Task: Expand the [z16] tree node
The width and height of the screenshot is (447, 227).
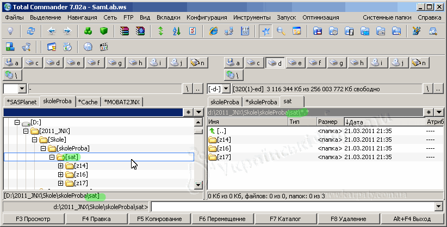Action: click(x=60, y=174)
